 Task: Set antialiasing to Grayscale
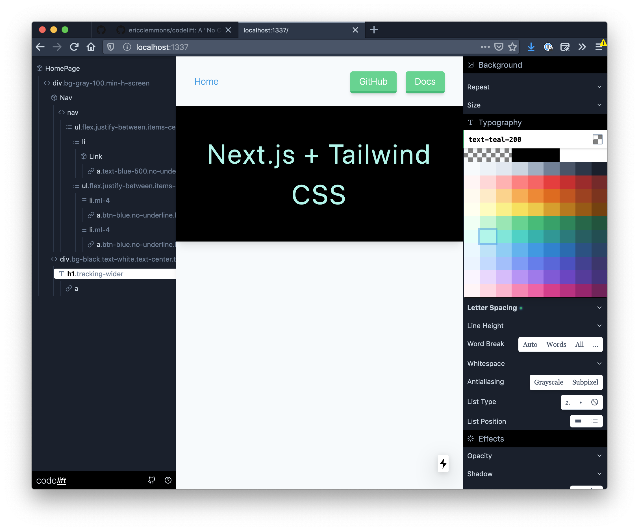(x=548, y=382)
